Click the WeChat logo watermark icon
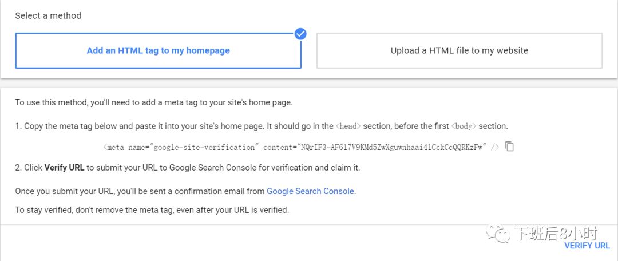The width and height of the screenshot is (618, 261). [497, 234]
